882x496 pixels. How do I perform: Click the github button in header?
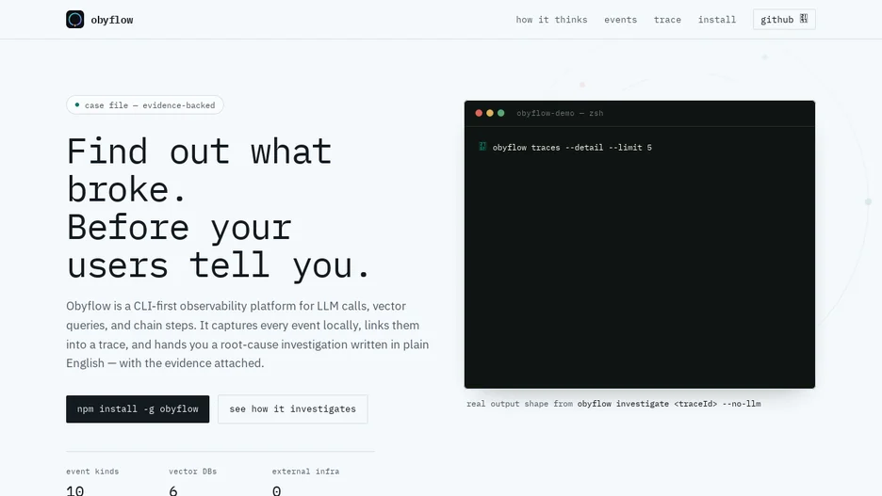(x=784, y=20)
